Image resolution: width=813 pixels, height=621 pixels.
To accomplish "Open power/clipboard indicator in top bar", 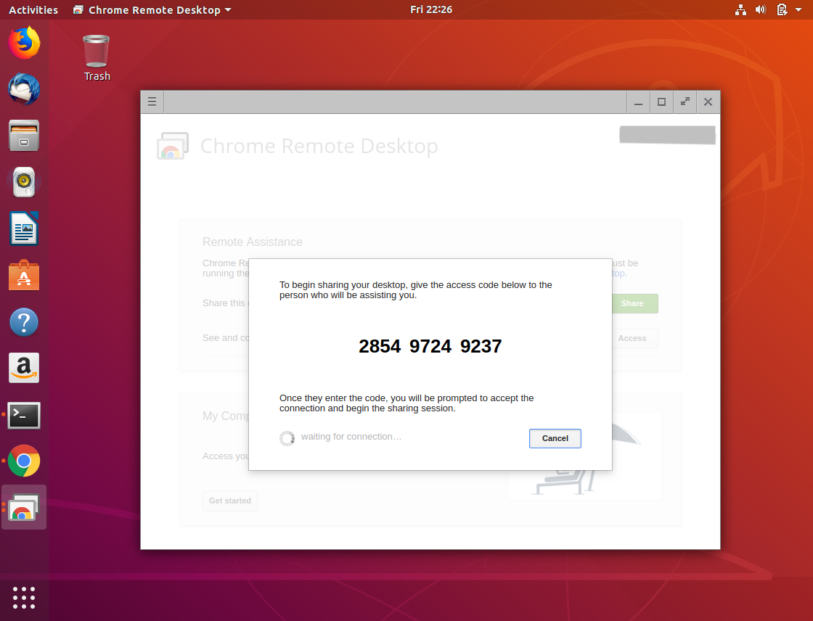I will [782, 10].
